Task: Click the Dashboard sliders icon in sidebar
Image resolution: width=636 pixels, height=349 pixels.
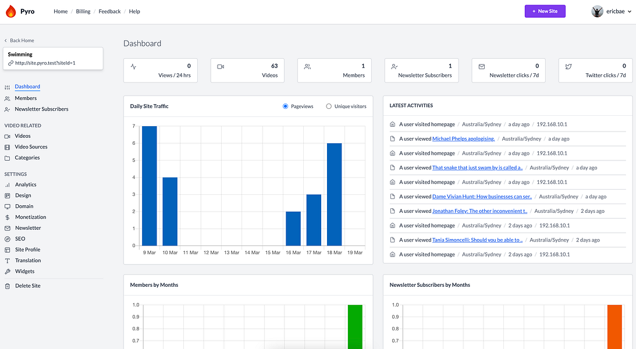Action: [8, 87]
